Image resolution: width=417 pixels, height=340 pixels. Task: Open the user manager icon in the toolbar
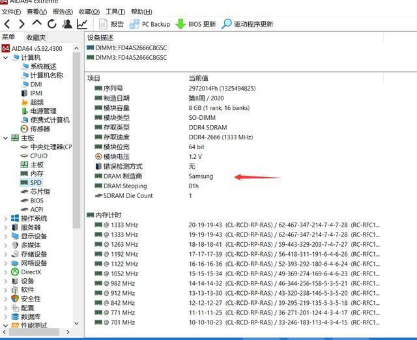67,24
